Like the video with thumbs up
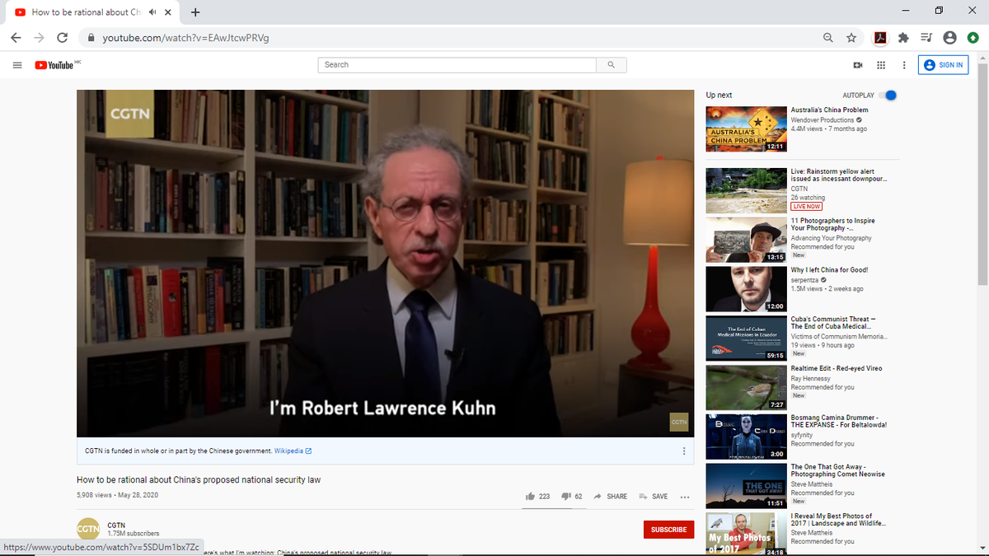This screenshot has height=556, width=989. tap(537, 497)
